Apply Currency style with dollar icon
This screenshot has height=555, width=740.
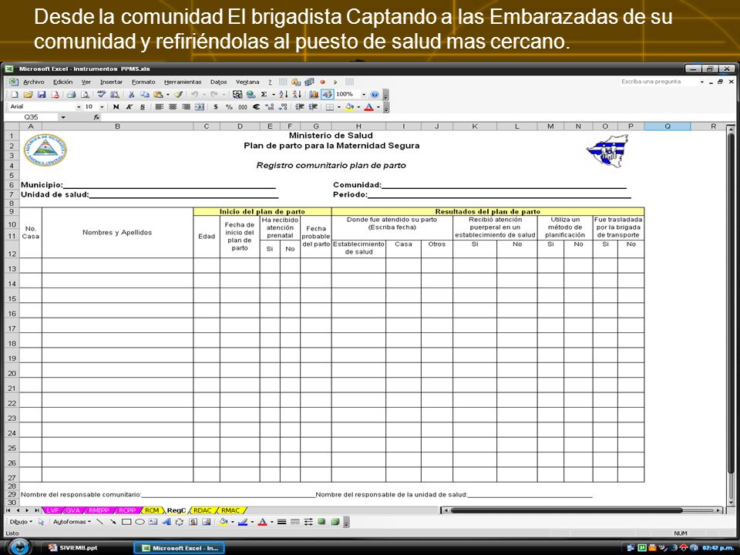[x=216, y=106]
